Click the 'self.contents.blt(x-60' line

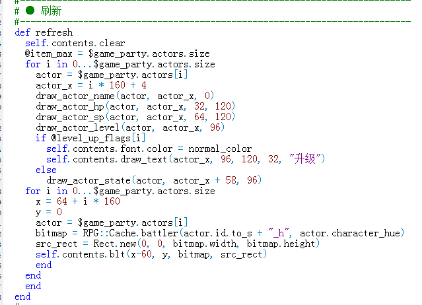151,254
